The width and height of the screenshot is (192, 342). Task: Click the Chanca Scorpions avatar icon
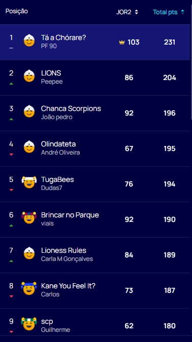[x=29, y=111]
